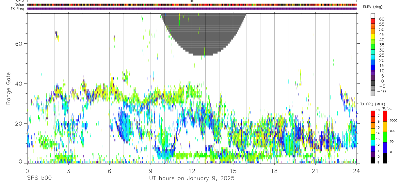This screenshot has height=185, width=401.
Task: Click the 'SPS b00' label
Action: tap(39, 178)
